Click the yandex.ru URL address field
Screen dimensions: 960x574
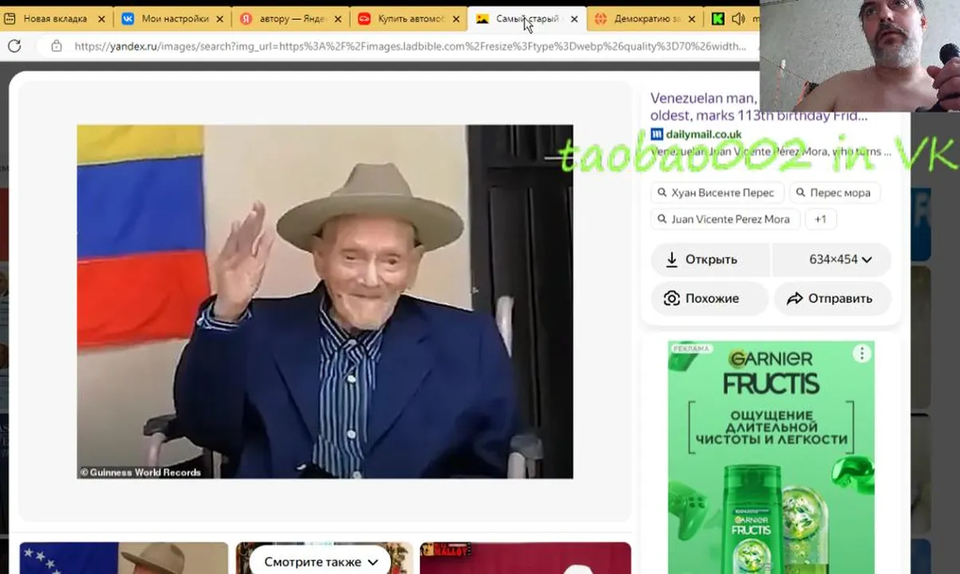(410, 46)
